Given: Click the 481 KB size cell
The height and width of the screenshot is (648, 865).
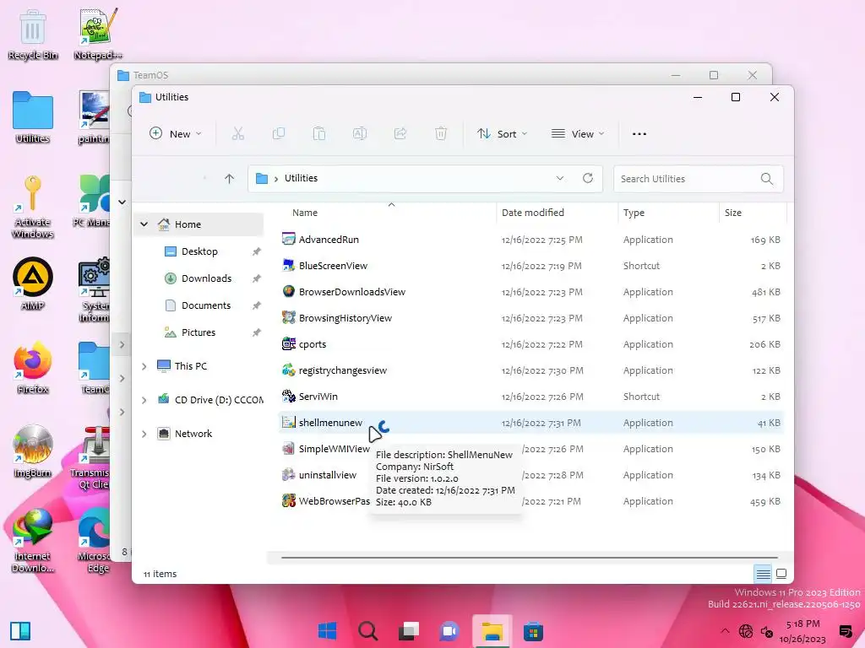Looking at the screenshot, I should pos(765,292).
